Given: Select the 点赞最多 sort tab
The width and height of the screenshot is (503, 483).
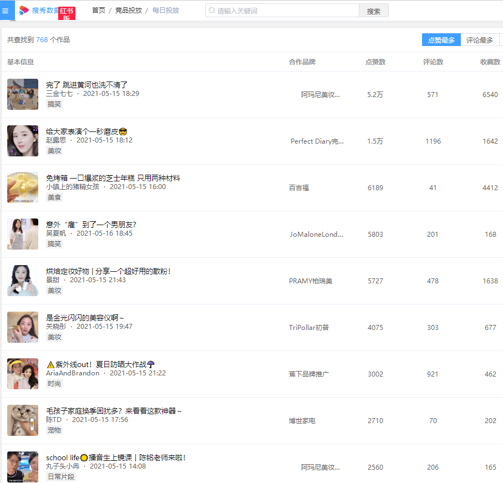Looking at the screenshot, I should (x=441, y=40).
